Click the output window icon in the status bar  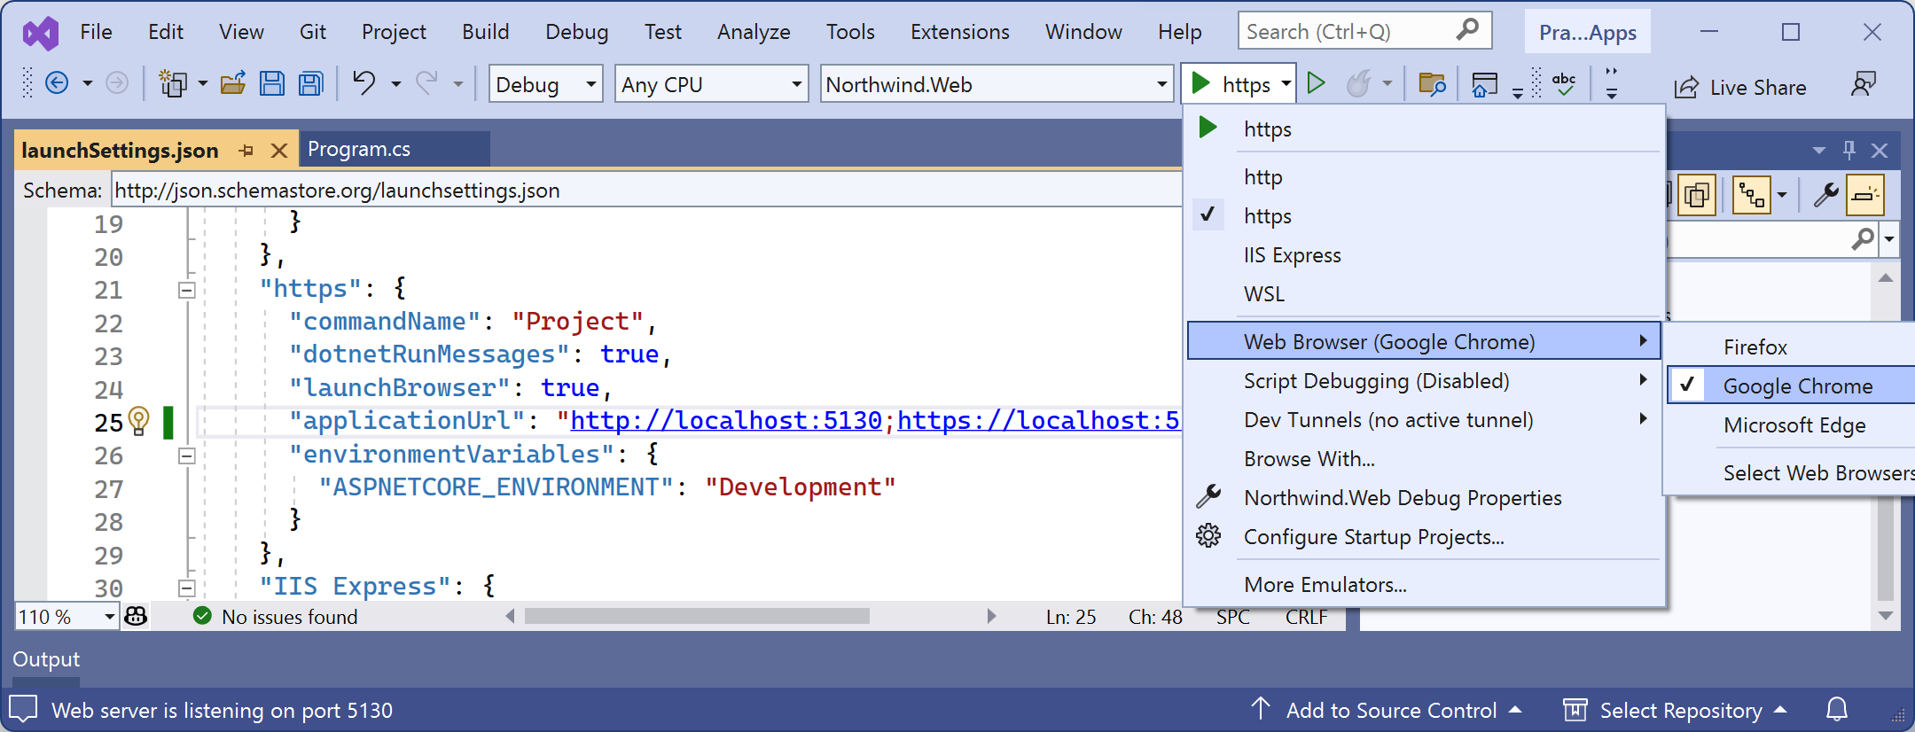pos(23,709)
